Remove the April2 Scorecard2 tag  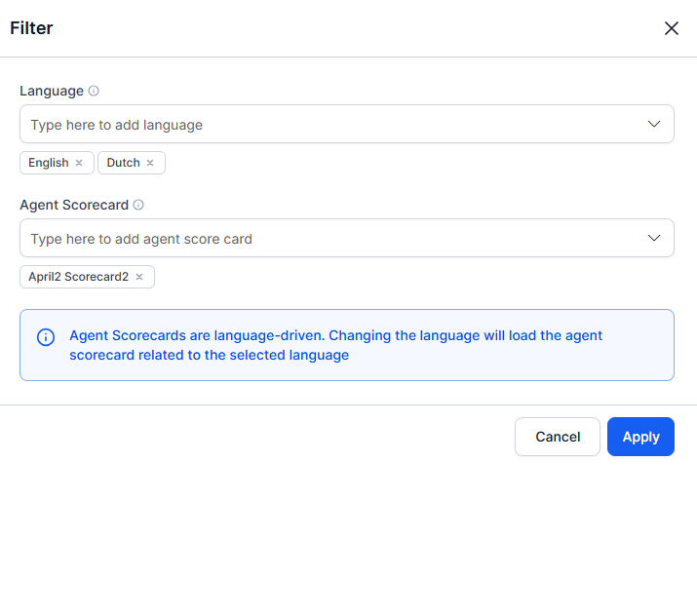coord(139,277)
